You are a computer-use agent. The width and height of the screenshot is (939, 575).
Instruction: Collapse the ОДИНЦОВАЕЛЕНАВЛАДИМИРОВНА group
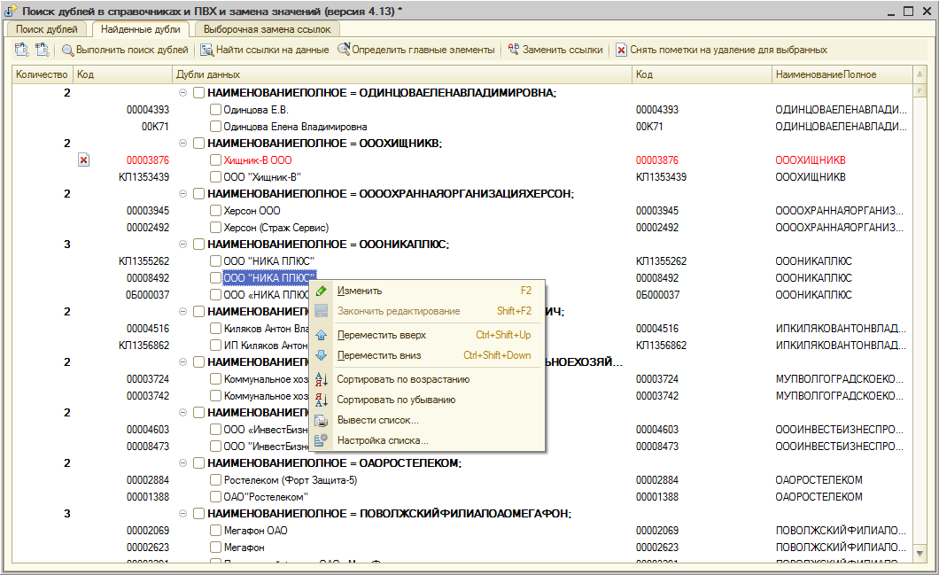point(182,93)
